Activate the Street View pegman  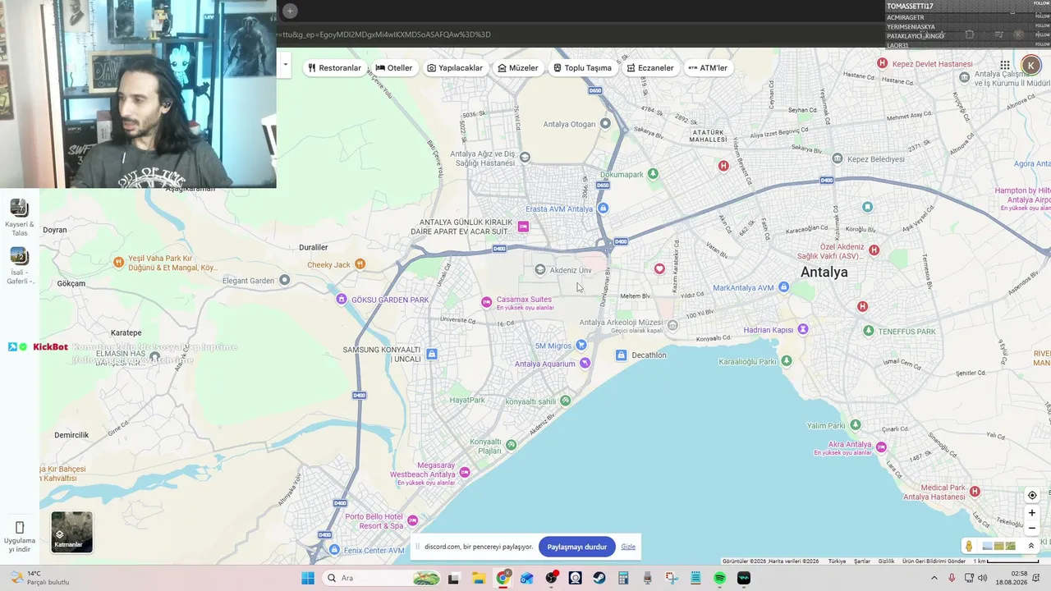(x=969, y=546)
